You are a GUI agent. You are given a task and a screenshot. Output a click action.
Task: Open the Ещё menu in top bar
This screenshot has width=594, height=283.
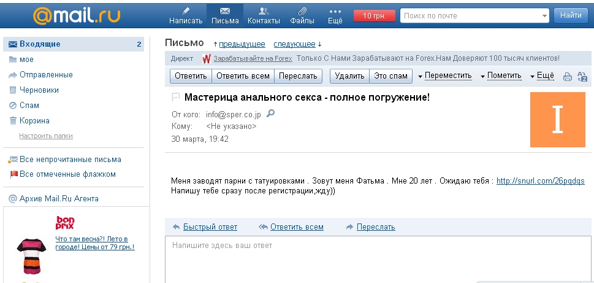click(x=335, y=15)
